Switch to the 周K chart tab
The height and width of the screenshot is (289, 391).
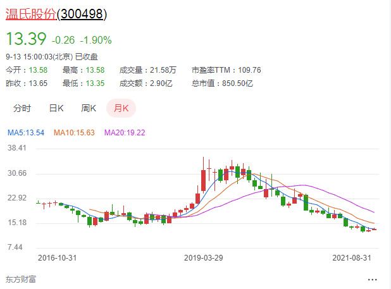[89, 108]
